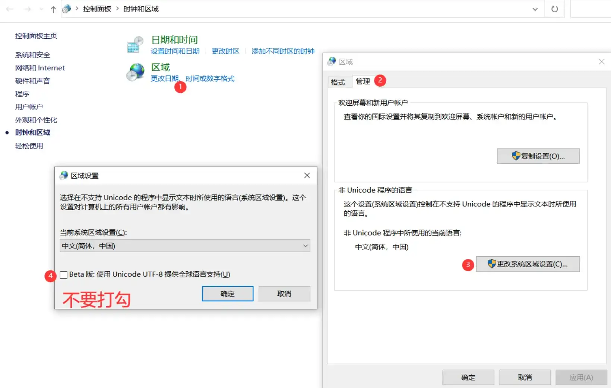Click 复制设置(O)... button
This screenshot has width=611, height=388.
pos(538,156)
